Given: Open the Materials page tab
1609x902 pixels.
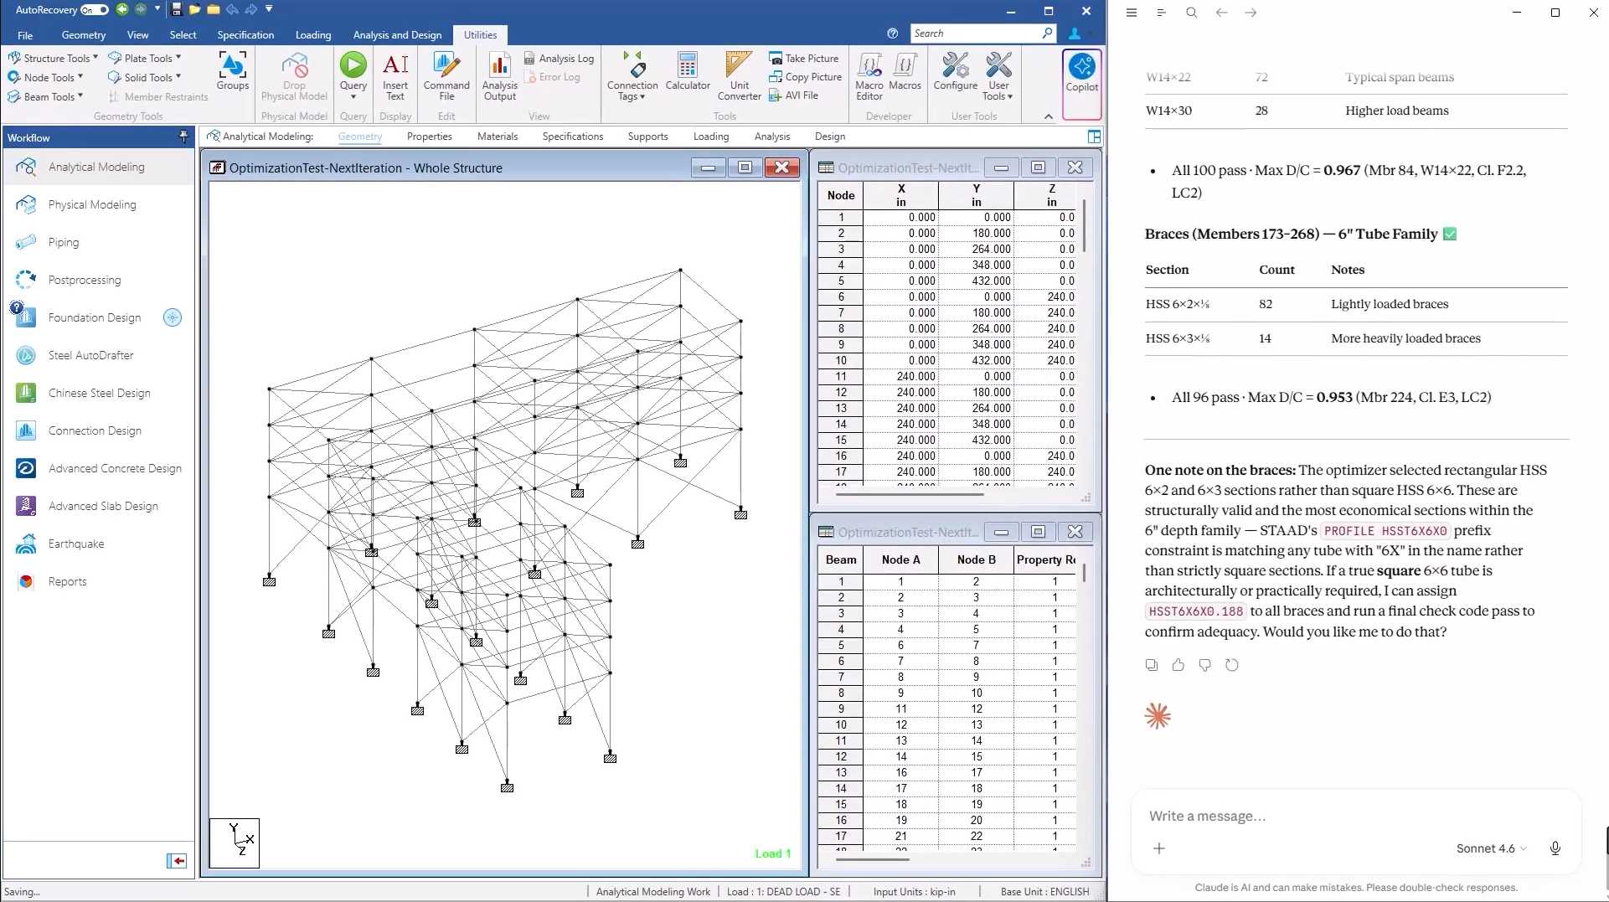Looking at the screenshot, I should pos(498,137).
